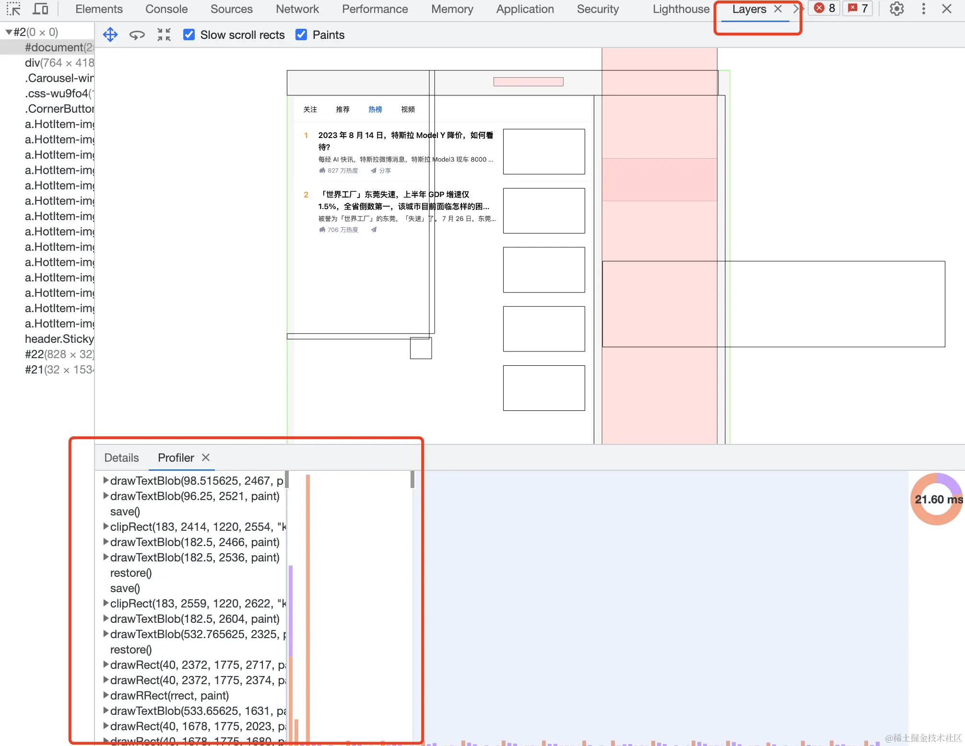965x746 pixels.
Task: Click the 21.60 ms donut chart
Action: pyautogui.click(x=937, y=499)
